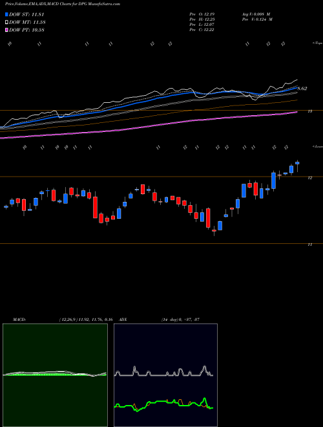Image resolution: width=323 pixels, height=427 pixels.
Task: Click the magenta DOW PT legend swatch
Action: pos(7,30)
